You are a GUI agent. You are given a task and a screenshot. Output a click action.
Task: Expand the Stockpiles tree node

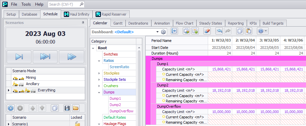(x=99, y=73)
